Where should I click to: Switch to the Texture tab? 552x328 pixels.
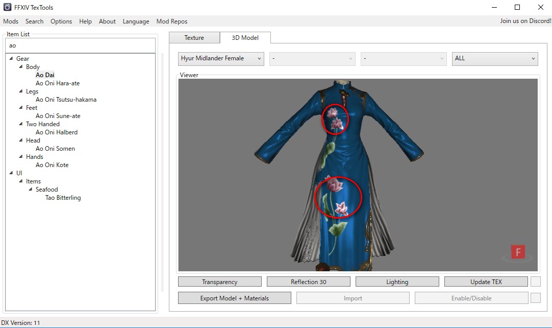click(194, 38)
